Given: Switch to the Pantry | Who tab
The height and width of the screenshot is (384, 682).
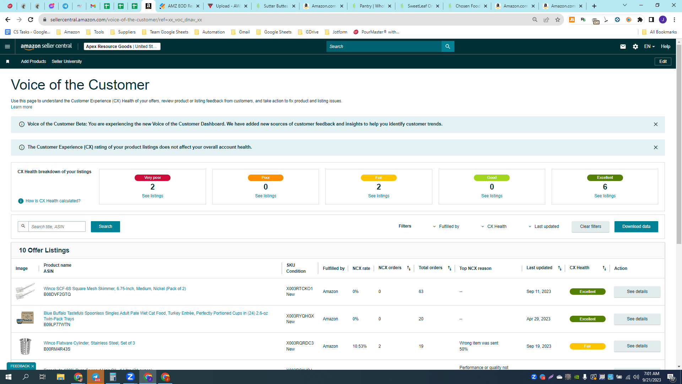Looking at the screenshot, I should (x=371, y=6).
